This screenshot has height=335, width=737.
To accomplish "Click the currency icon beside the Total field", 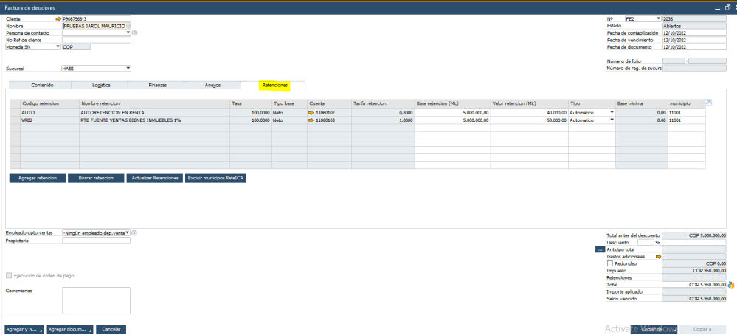I will click(x=730, y=284).
